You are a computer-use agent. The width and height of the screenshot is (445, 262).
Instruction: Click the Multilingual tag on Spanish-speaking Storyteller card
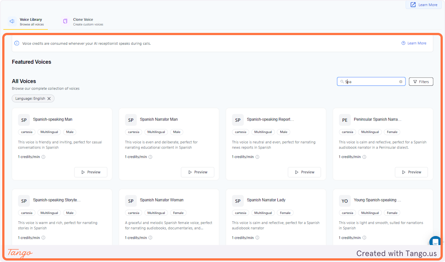coord(49,213)
